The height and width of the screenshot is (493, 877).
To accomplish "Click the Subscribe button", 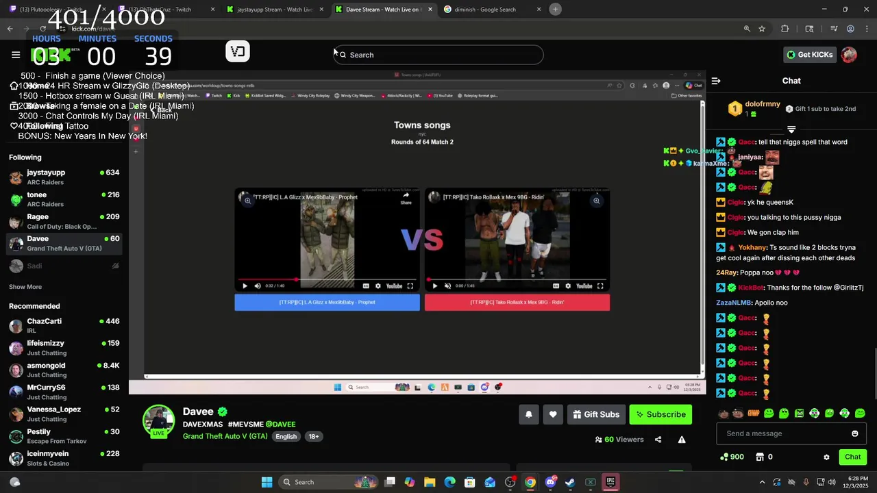I will tap(660, 414).
